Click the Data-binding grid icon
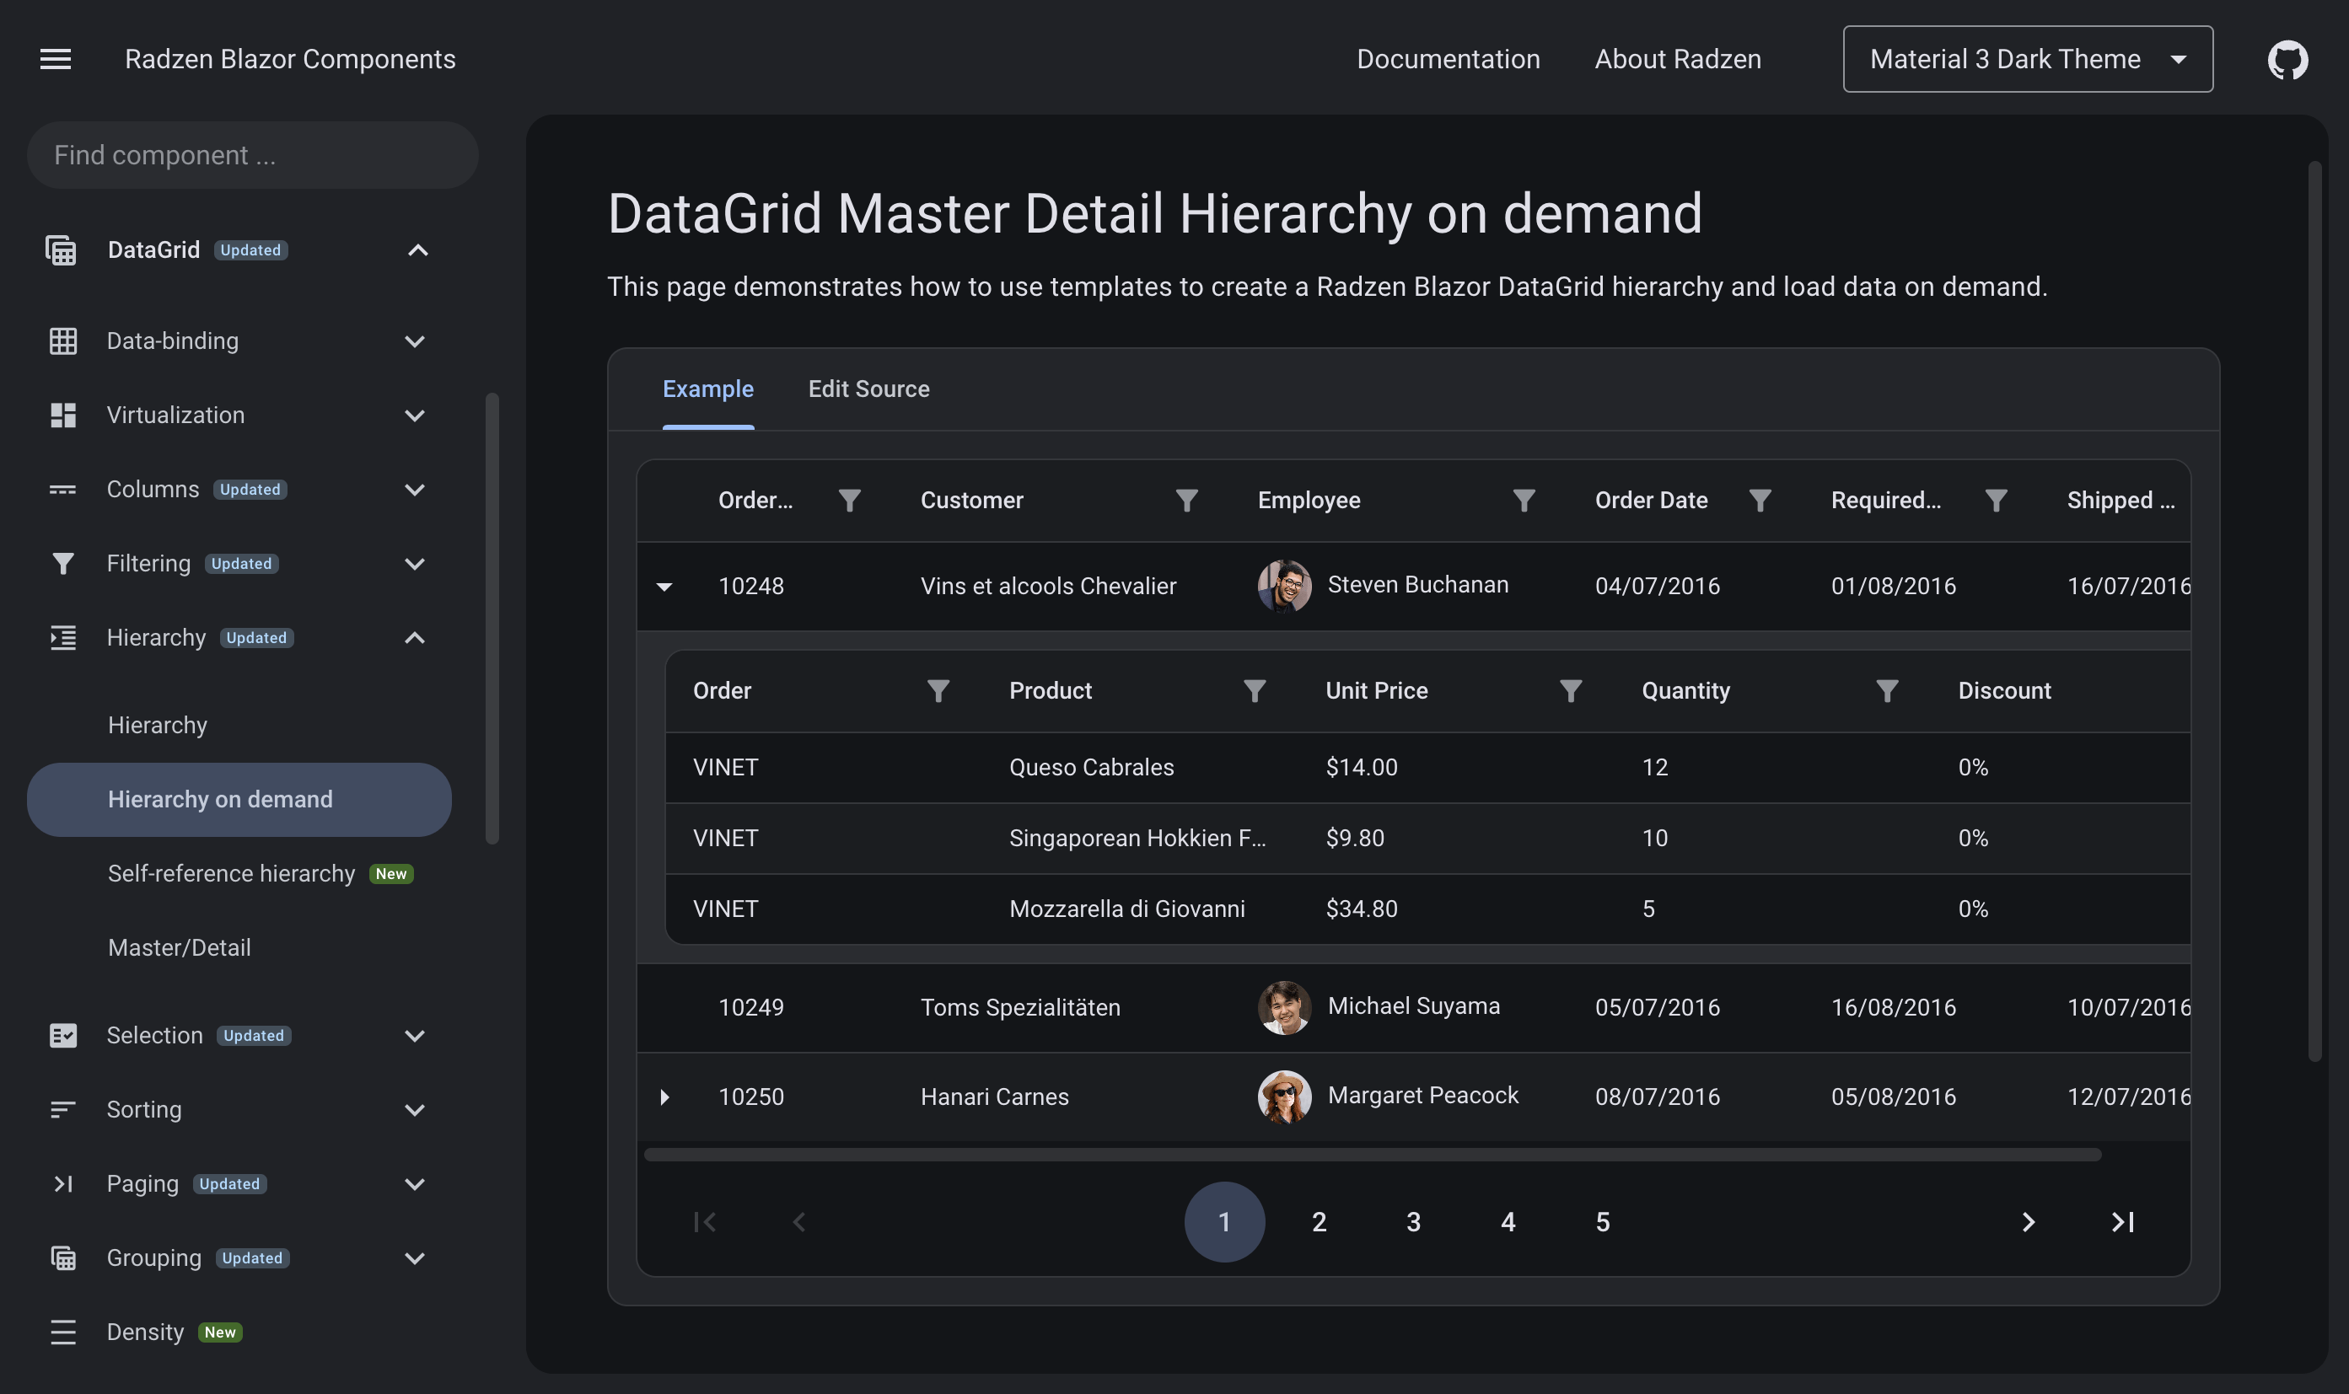The image size is (2349, 1394). coord(62,341)
